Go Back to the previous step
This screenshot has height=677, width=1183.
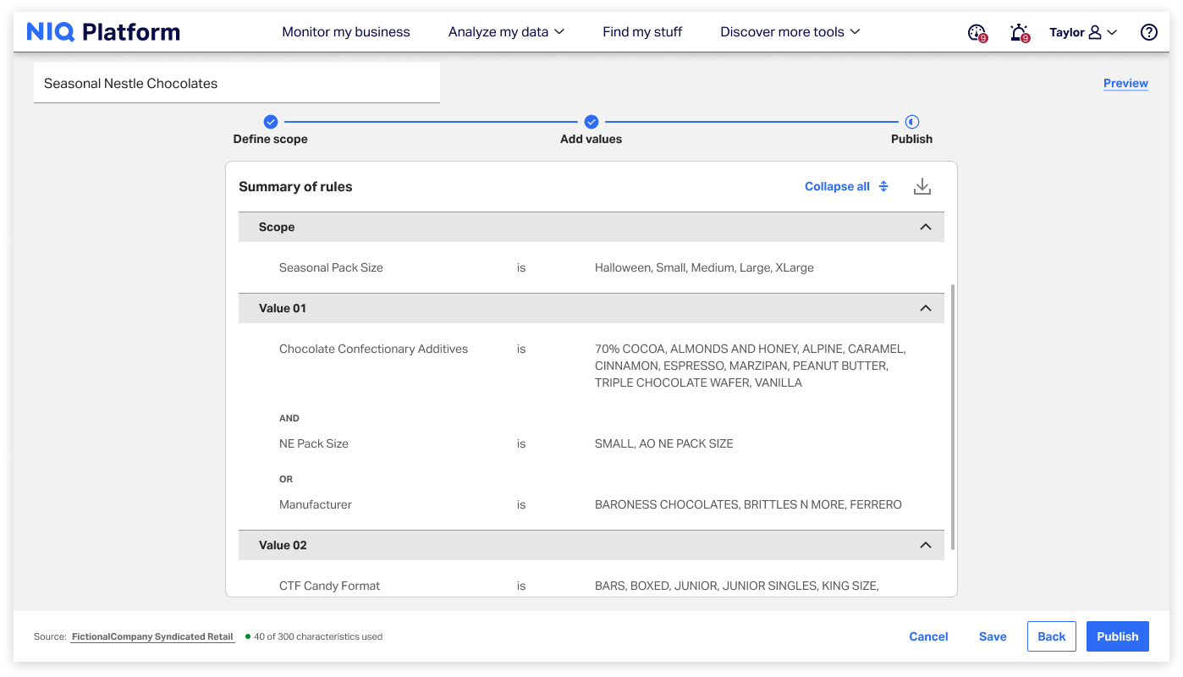[1052, 636]
